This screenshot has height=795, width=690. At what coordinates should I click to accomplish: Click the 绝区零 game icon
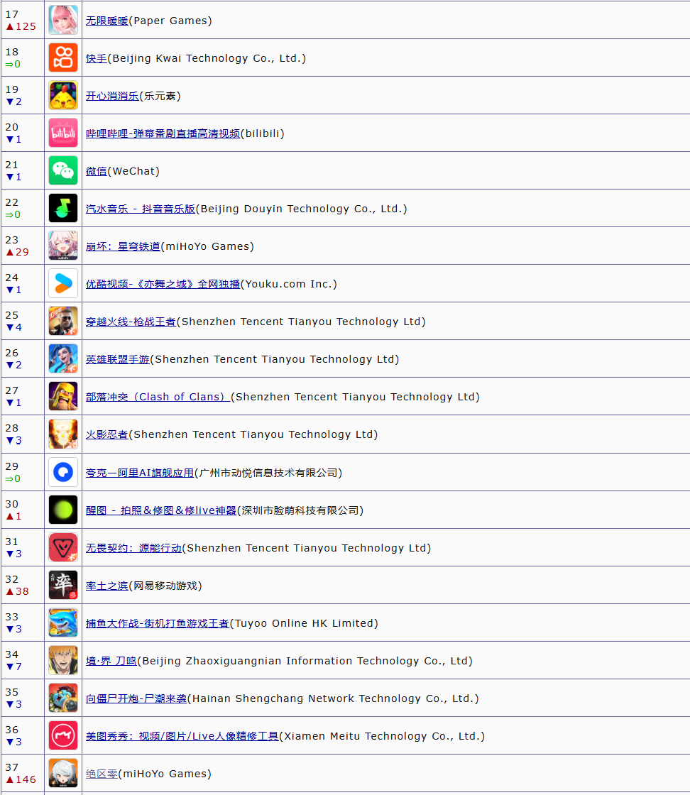pos(63,773)
